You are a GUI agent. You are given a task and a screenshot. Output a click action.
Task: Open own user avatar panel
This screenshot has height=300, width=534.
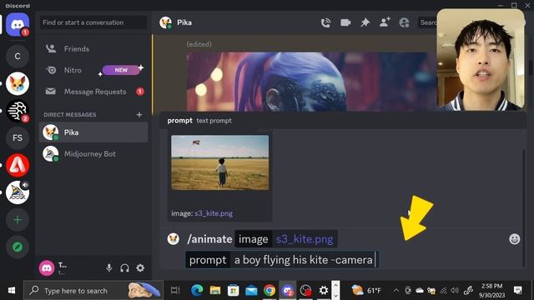point(47,268)
